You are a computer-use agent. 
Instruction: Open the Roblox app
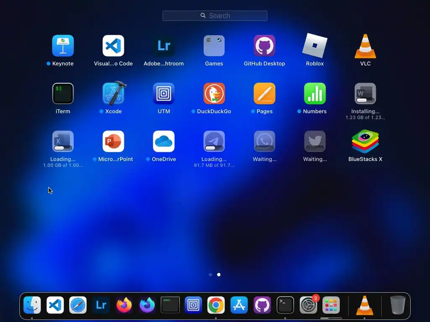pyautogui.click(x=315, y=46)
